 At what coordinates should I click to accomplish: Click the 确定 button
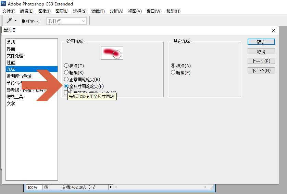tap(261, 42)
